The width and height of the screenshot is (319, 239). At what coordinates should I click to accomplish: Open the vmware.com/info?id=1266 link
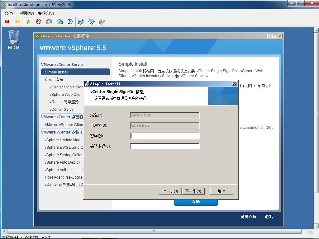coord(256,127)
